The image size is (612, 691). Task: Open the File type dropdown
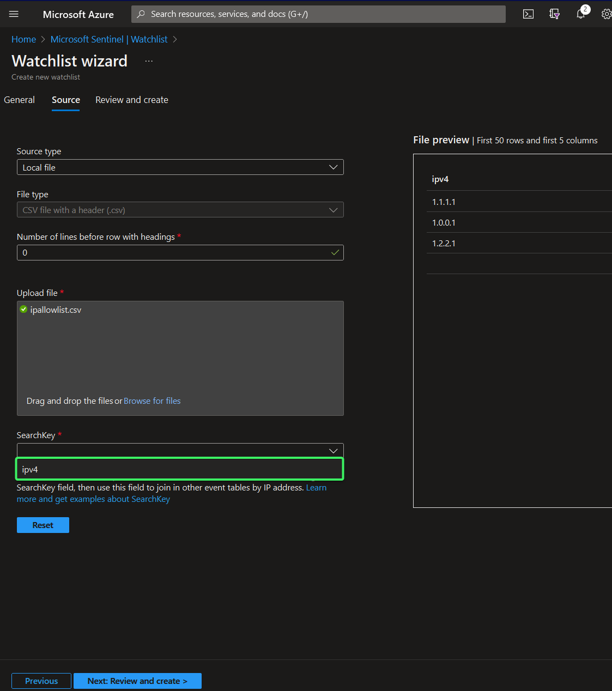(180, 210)
